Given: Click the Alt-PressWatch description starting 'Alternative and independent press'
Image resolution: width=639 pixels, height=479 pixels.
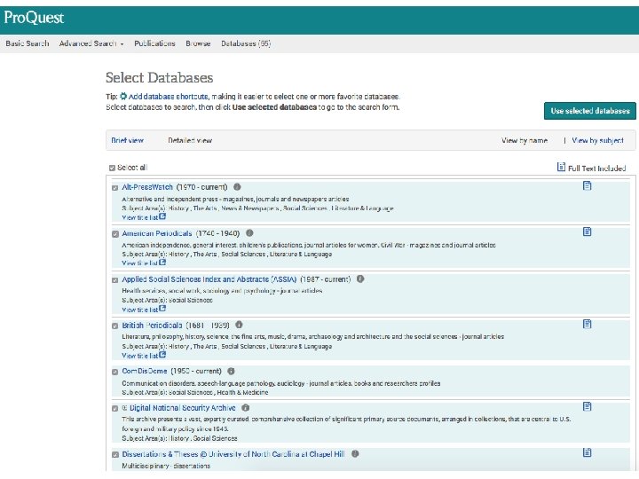Looking at the screenshot, I should [x=235, y=199].
